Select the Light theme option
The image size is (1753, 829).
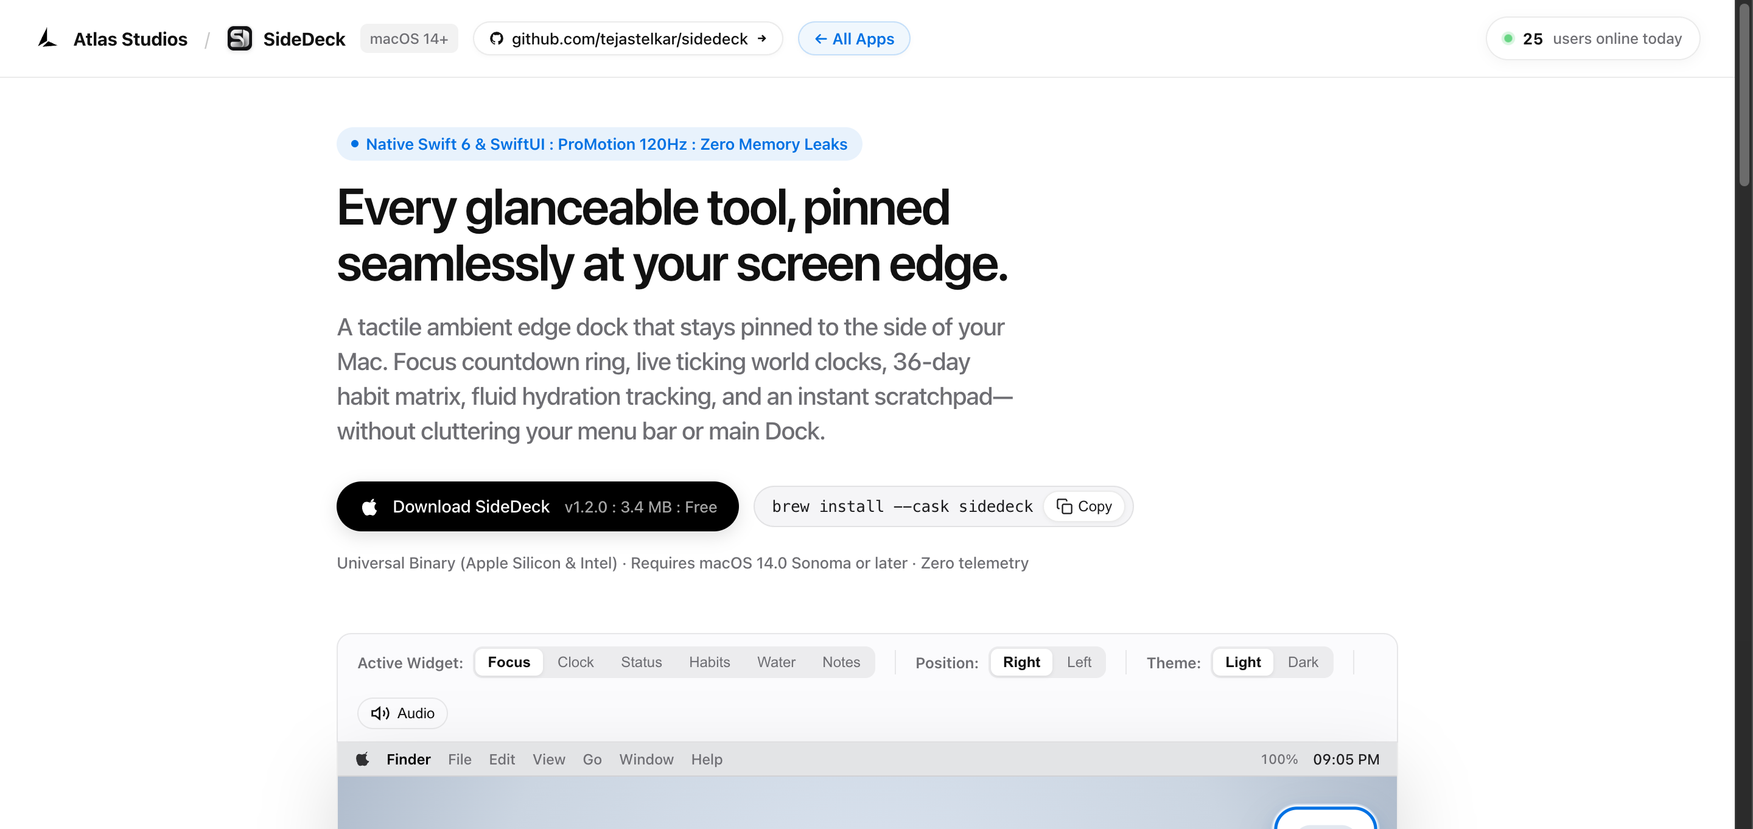[1242, 662]
